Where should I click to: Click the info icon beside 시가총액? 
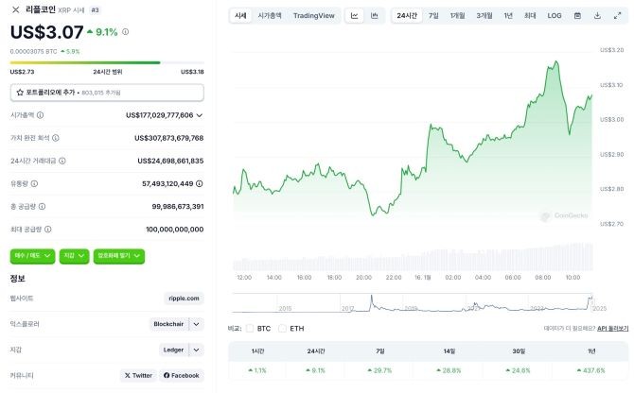point(39,115)
